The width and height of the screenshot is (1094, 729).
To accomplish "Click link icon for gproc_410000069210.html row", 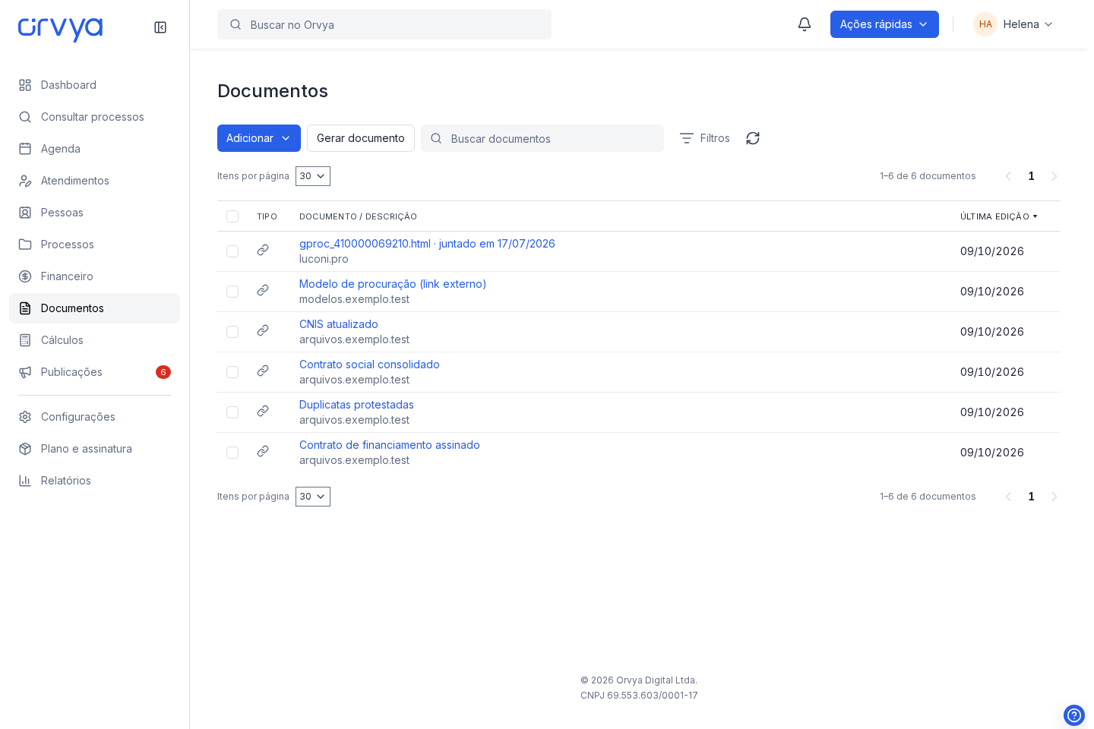I will pos(263,250).
